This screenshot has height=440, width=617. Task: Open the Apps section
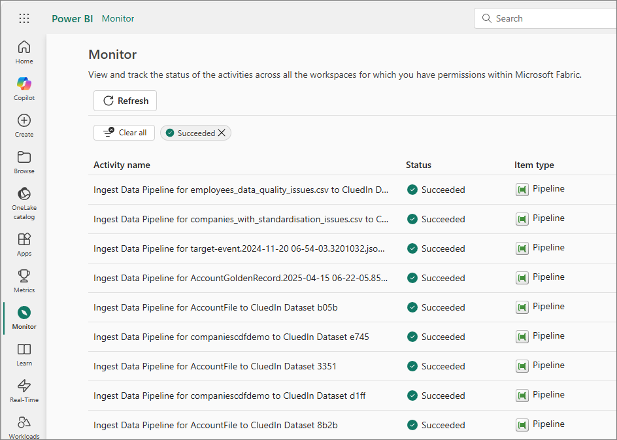pos(24,244)
